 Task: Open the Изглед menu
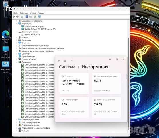33,13
